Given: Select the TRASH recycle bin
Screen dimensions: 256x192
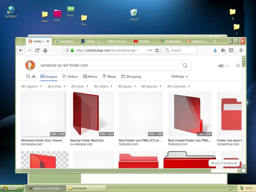Looking at the screenshot, I should (x=134, y=15).
